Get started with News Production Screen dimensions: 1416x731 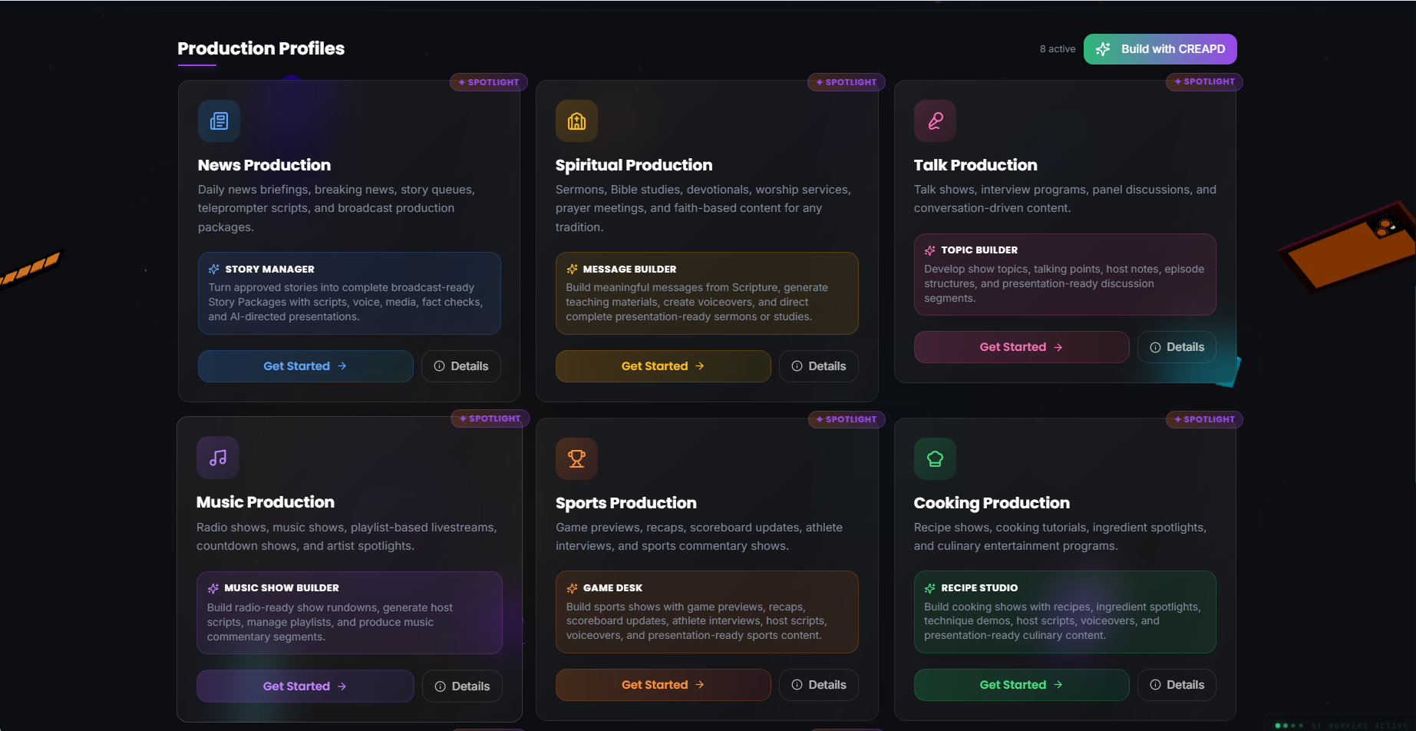(x=305, y=366)
